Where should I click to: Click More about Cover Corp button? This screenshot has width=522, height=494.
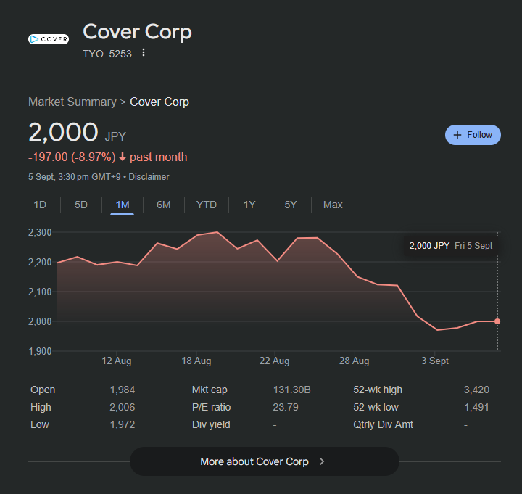[x=265, y=461]
